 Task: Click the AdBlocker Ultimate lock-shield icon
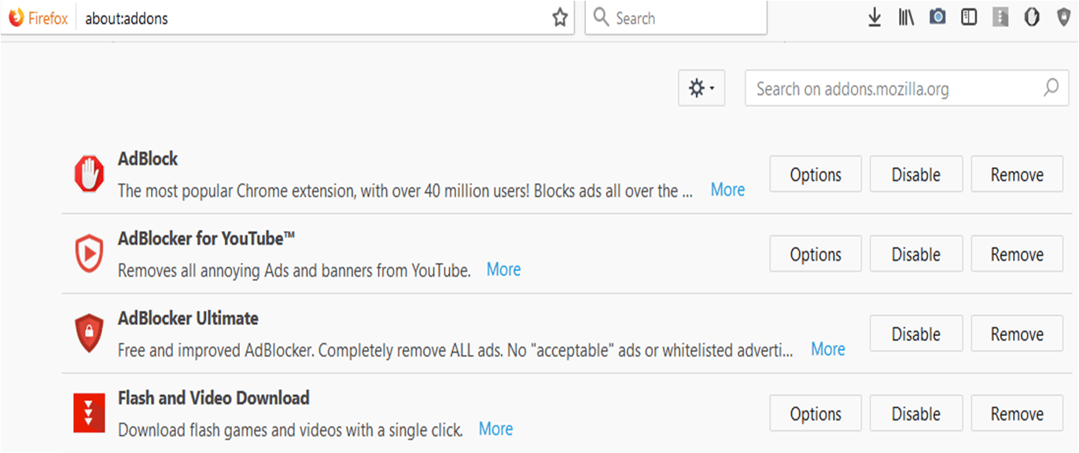pyautogui.click(x=89, y=333)
